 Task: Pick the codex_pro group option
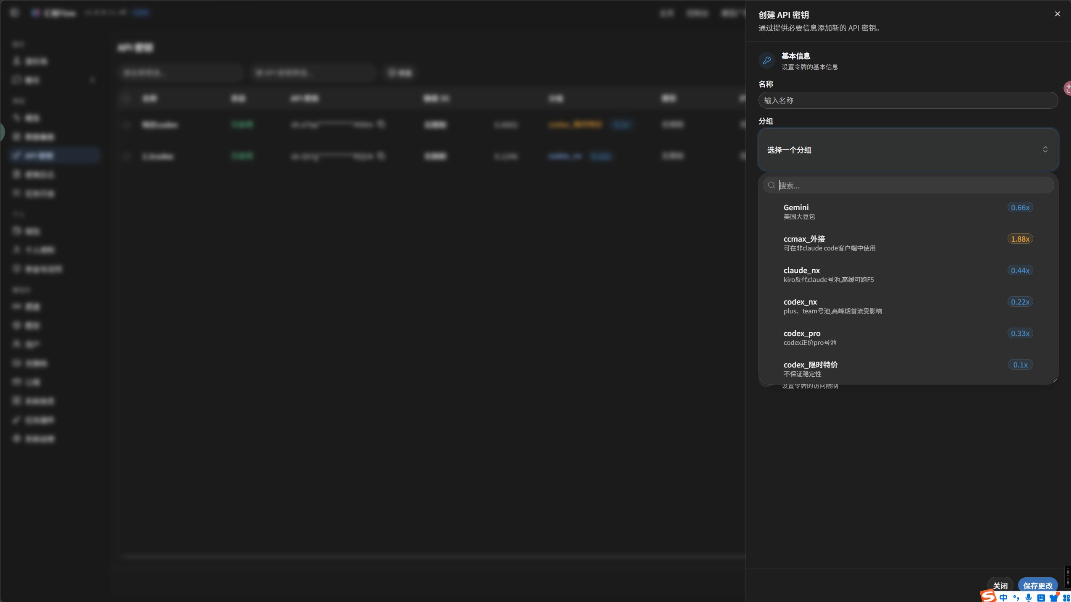[908, 337]
